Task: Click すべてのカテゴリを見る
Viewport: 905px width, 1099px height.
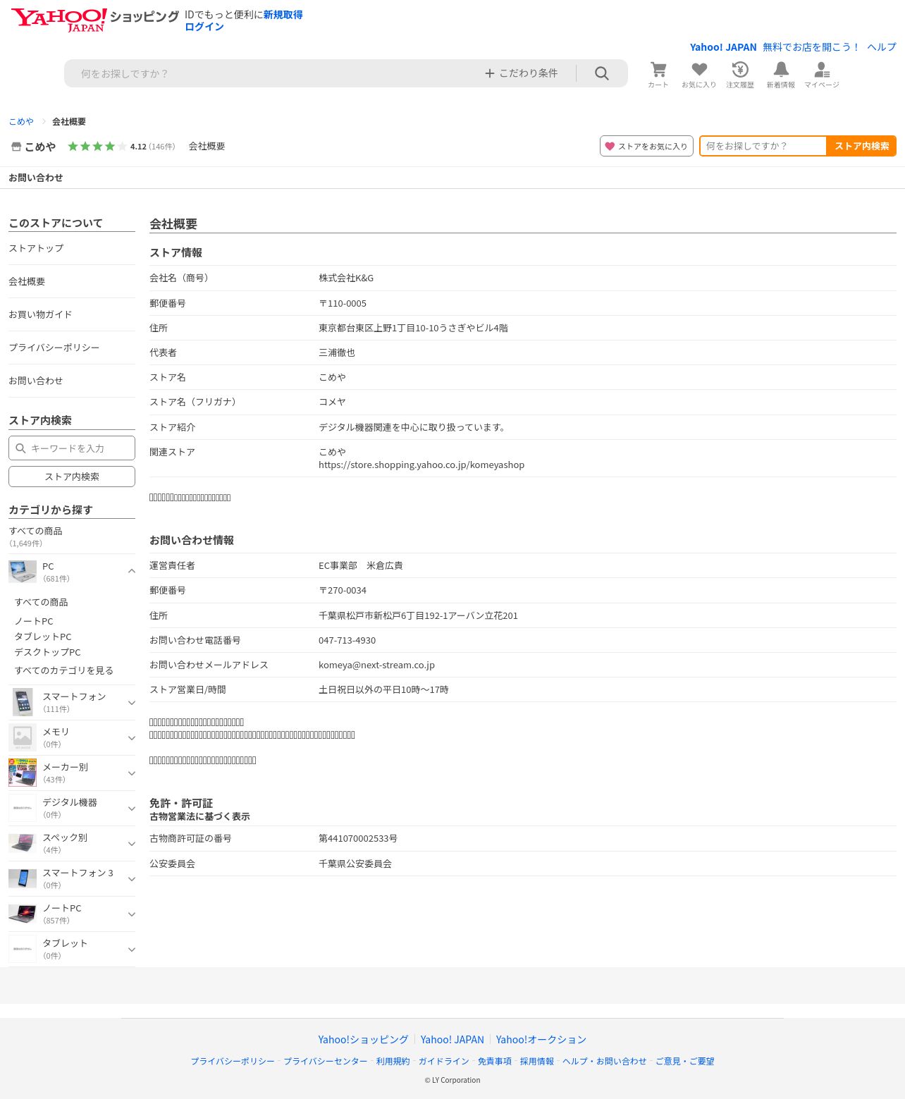Action: pos(64,670)
